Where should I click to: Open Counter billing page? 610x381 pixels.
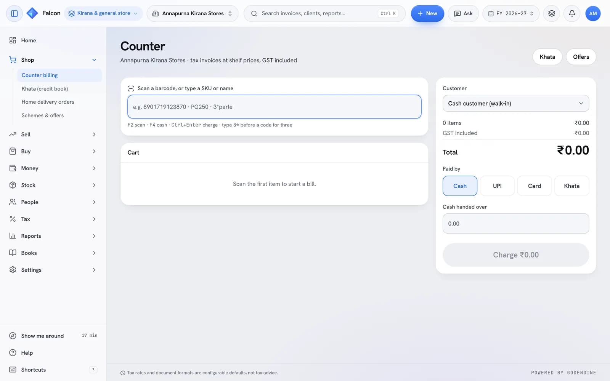click(x=59, y=75)
